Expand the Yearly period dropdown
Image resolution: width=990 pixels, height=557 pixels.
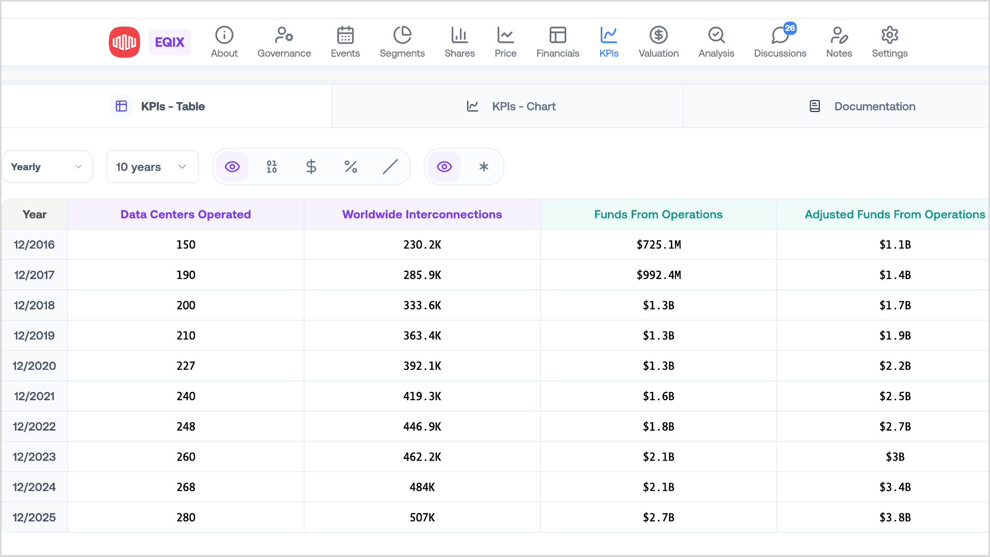(x=47, y=167)
